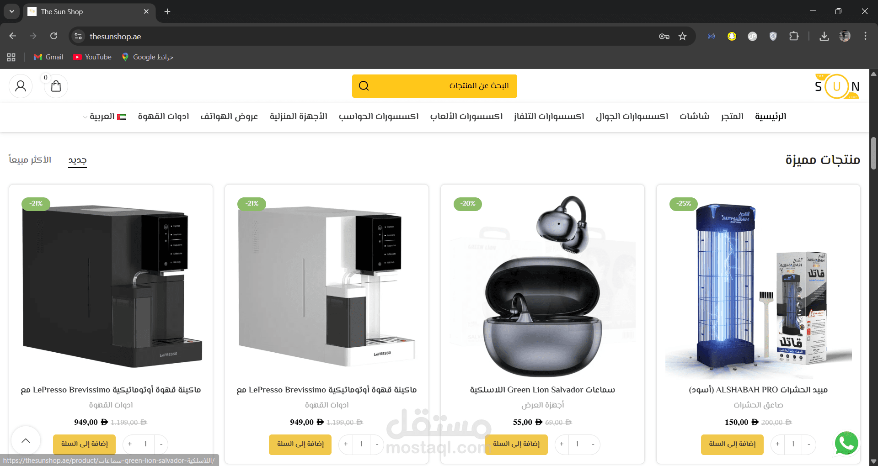Open the user account icon
The image size is (878, 466).
coord(21,86)
